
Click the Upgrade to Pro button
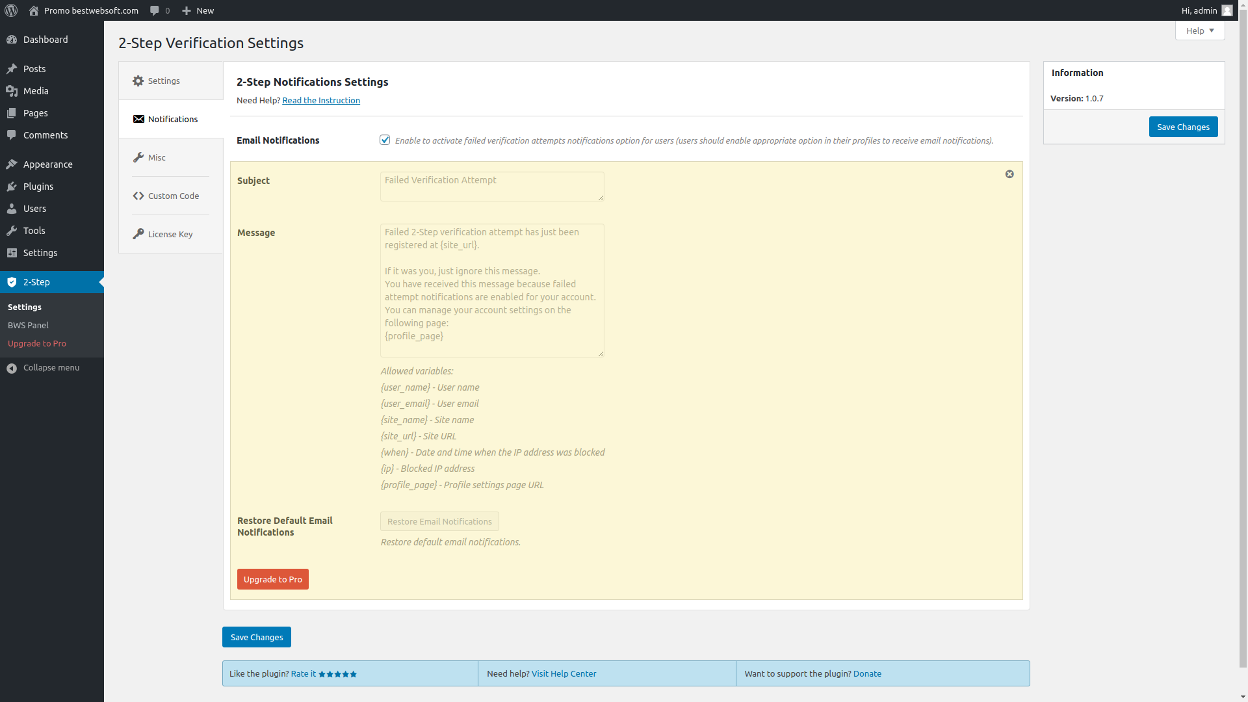[272, 579]
